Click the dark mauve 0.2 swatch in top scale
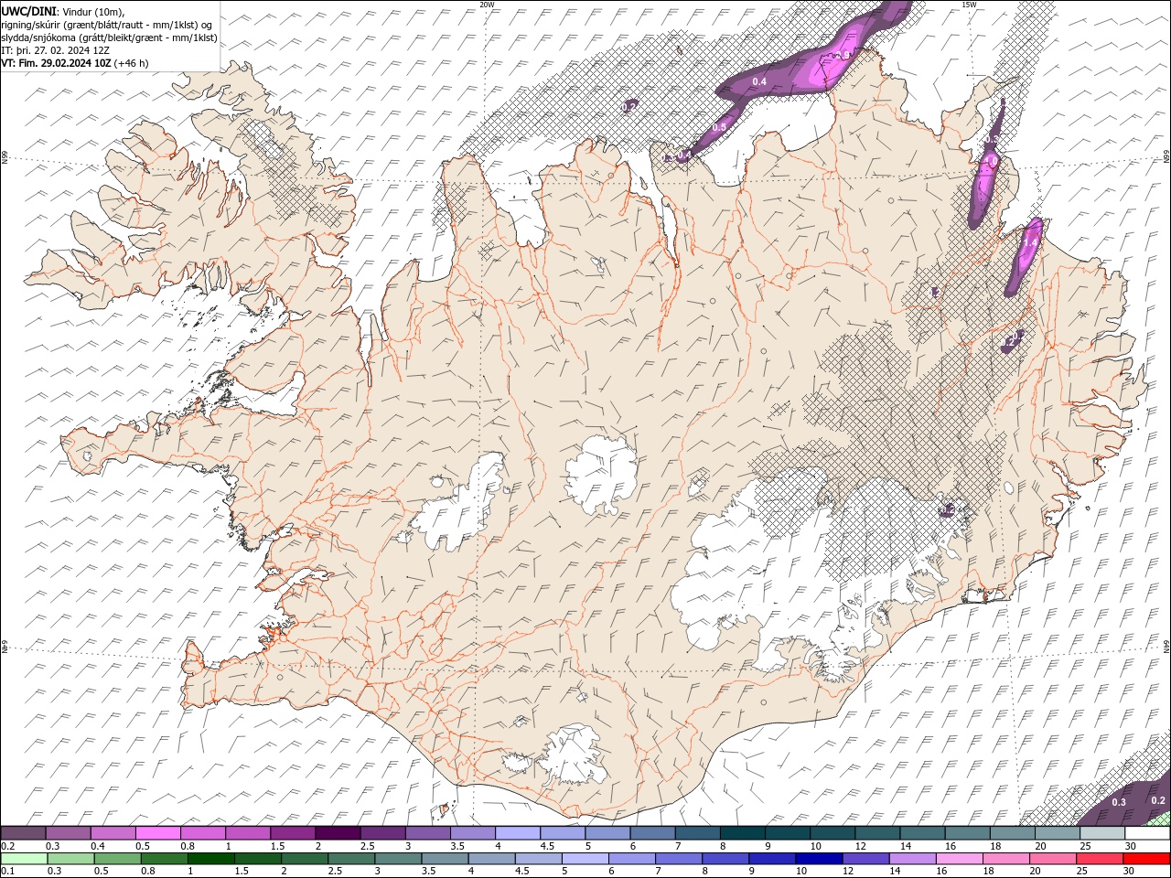 [23, 833]
